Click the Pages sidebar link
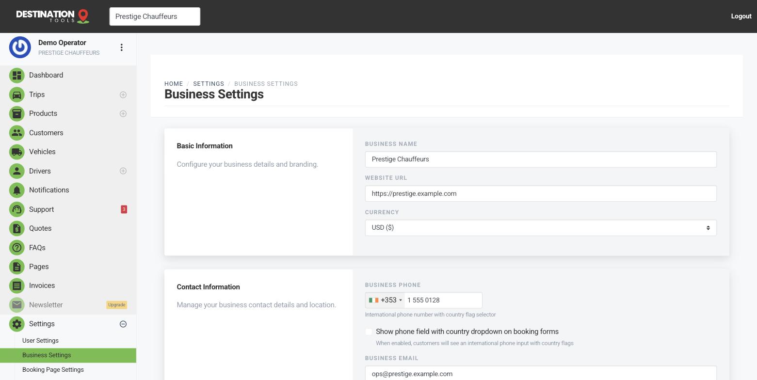Viewport: 757px width, 380px height. pyautogui.click(x=39, y=267)
